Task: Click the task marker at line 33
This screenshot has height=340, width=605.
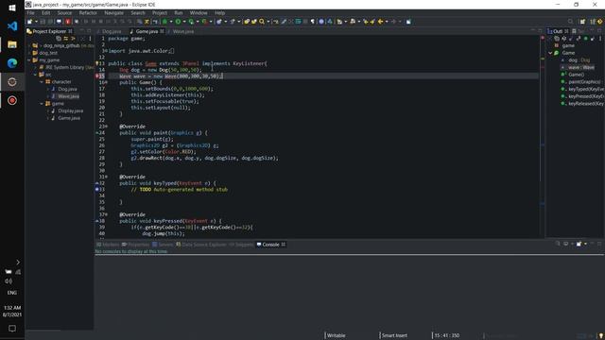Action: 97,190
